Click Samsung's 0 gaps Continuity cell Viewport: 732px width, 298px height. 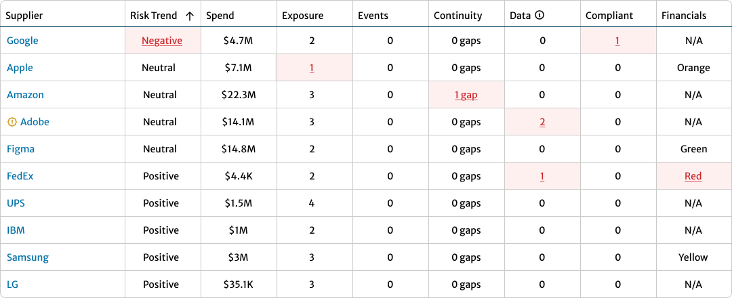pos(466,257)
